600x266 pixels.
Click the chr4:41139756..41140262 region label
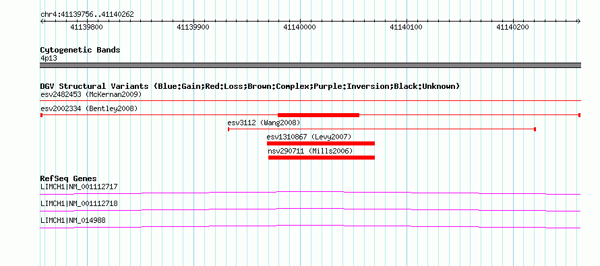(87, 15)
